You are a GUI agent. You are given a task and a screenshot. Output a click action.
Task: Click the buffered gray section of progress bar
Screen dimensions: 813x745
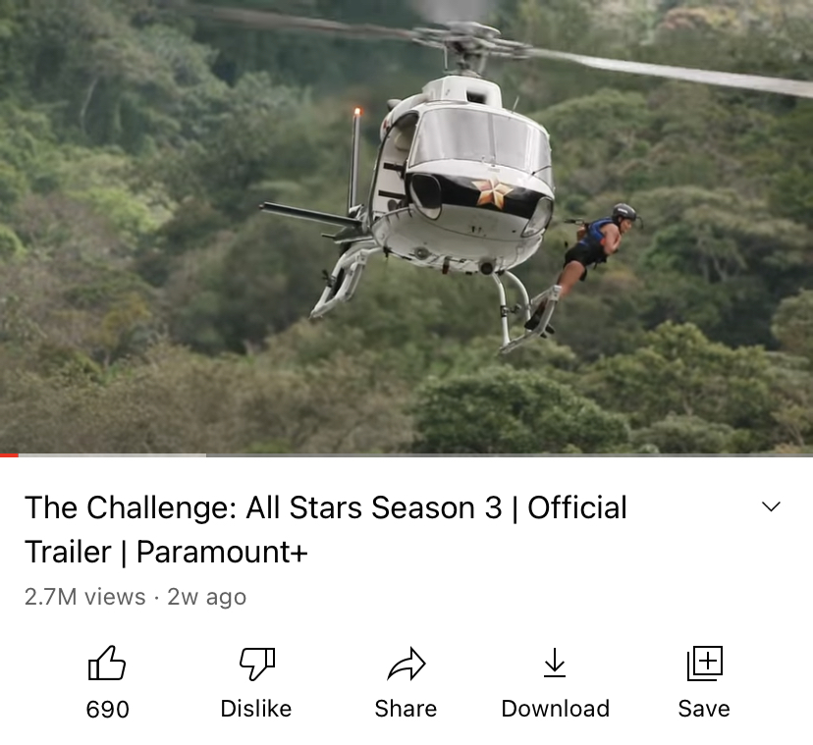point(113,455)
